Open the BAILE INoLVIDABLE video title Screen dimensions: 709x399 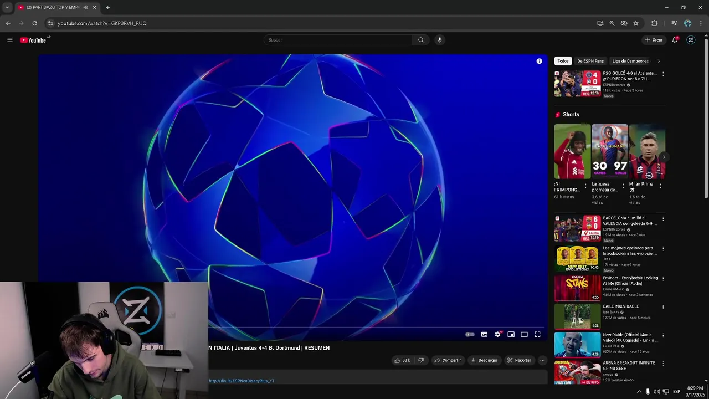click(x=621, y=306)
